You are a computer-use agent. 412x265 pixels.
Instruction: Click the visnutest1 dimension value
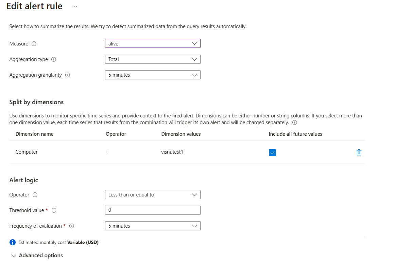coord(172,152)
